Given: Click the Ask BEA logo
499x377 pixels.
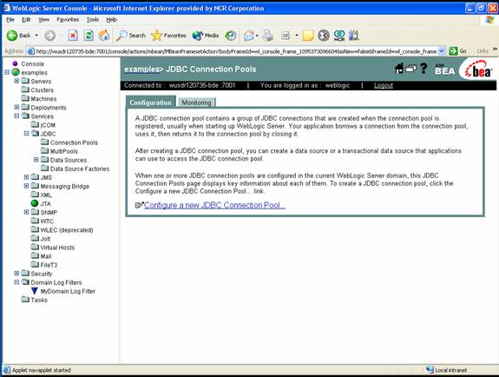Looking at the screenshot, I should click(x=445, y=69).
